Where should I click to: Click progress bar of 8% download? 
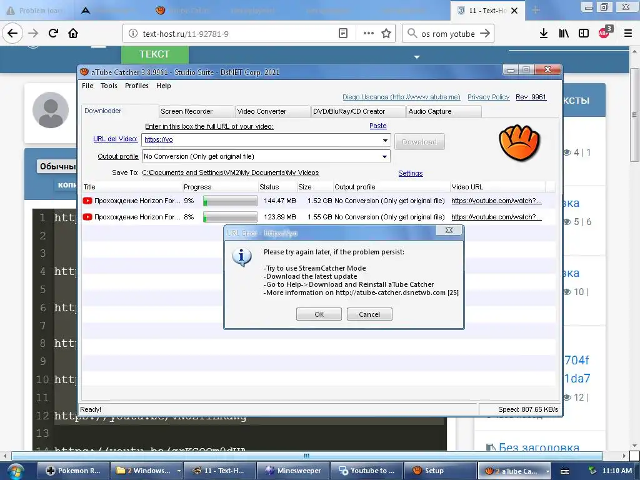(230, 217)
